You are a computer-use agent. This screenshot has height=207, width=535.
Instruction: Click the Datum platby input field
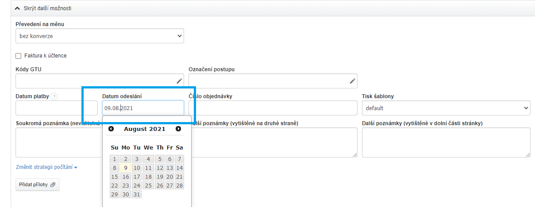(x=56, y=108)
